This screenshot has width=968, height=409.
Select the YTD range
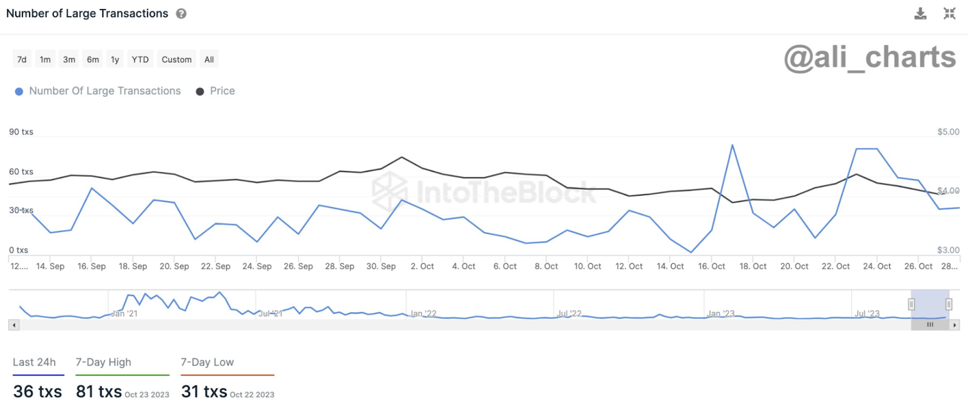140,59
